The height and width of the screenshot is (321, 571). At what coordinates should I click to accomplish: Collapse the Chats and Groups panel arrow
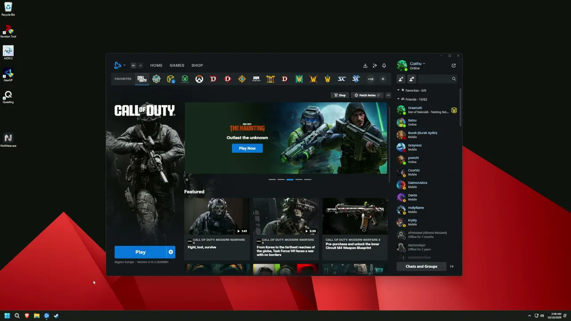click(x=452, y=266)
